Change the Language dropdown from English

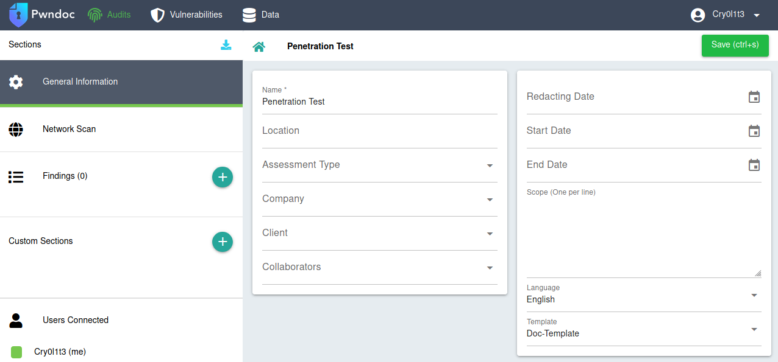click(754, 295)
